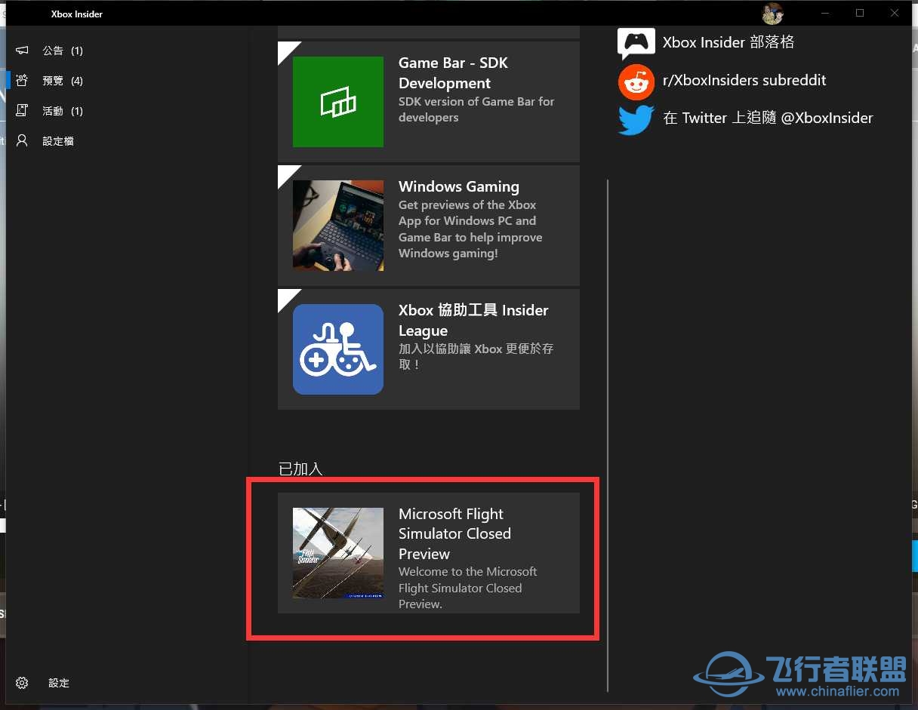Minimize the Xbox Insider window
Screen dimensions: 918x710
825,14
